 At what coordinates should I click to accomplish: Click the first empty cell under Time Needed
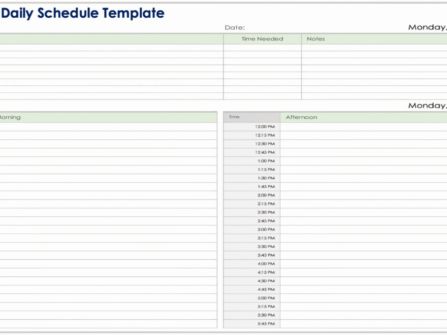(x=262, y=48)
